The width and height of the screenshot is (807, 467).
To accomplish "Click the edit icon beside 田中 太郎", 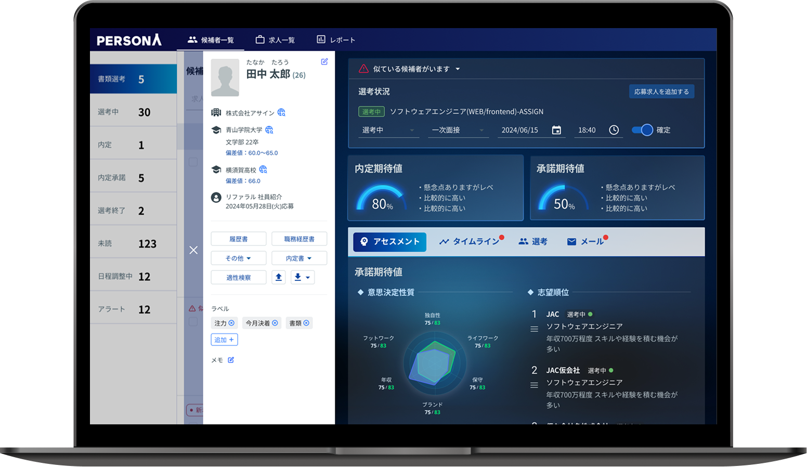I will (324, 61).
